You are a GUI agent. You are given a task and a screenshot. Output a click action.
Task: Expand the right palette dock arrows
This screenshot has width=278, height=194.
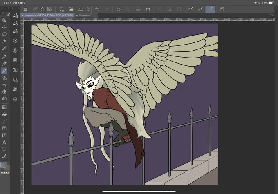point(276,8)
